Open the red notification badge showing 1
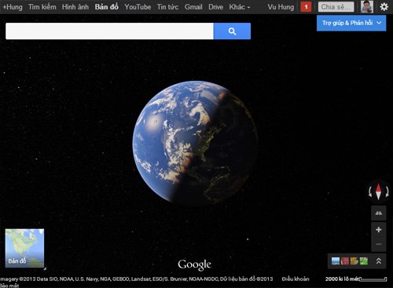 coord(306,7)
